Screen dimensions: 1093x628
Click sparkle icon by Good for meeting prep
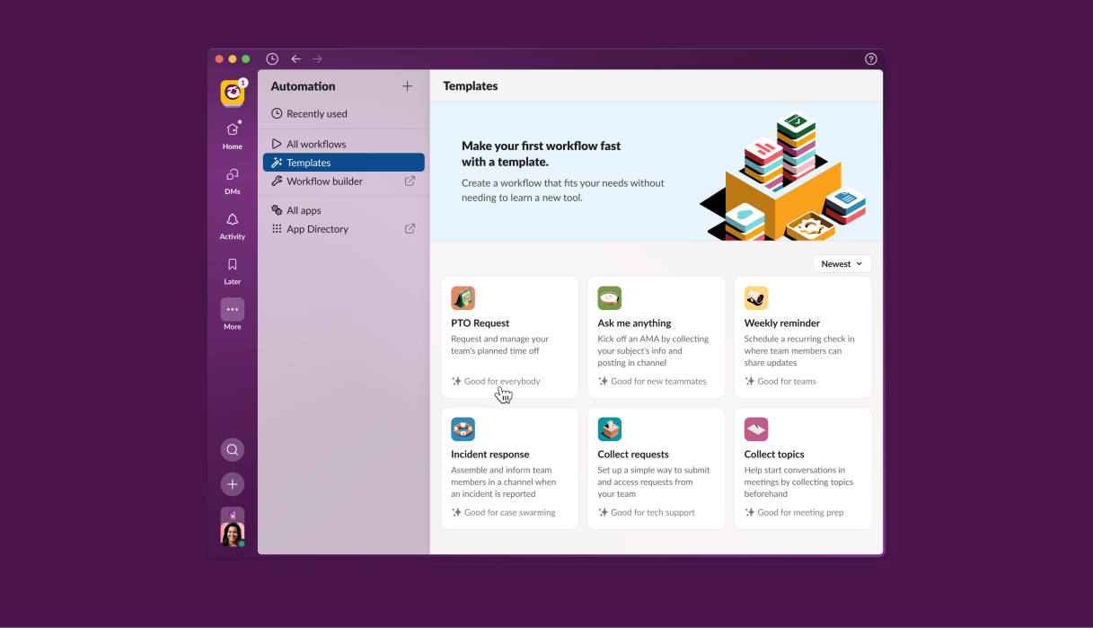(x=750, y=513)
